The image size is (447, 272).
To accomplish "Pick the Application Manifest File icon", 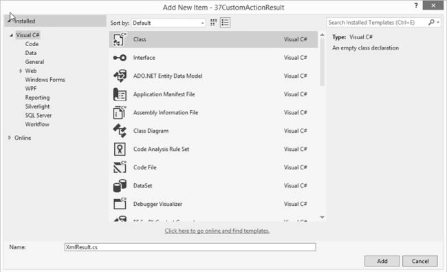I will pos(120,94).
